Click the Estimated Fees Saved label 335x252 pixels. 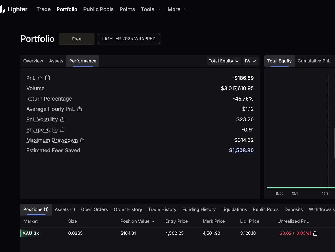point(53,150)
